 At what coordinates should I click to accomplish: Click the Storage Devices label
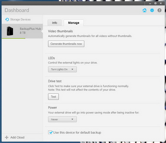pos(20,19)
